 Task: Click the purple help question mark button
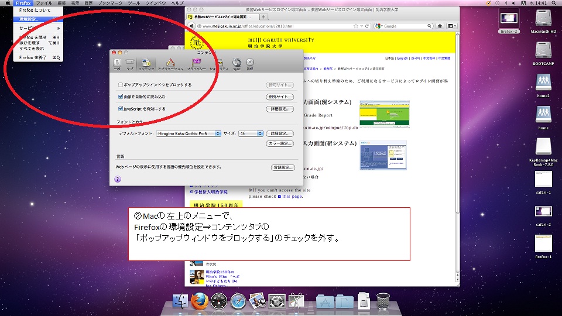pos(118,179)
